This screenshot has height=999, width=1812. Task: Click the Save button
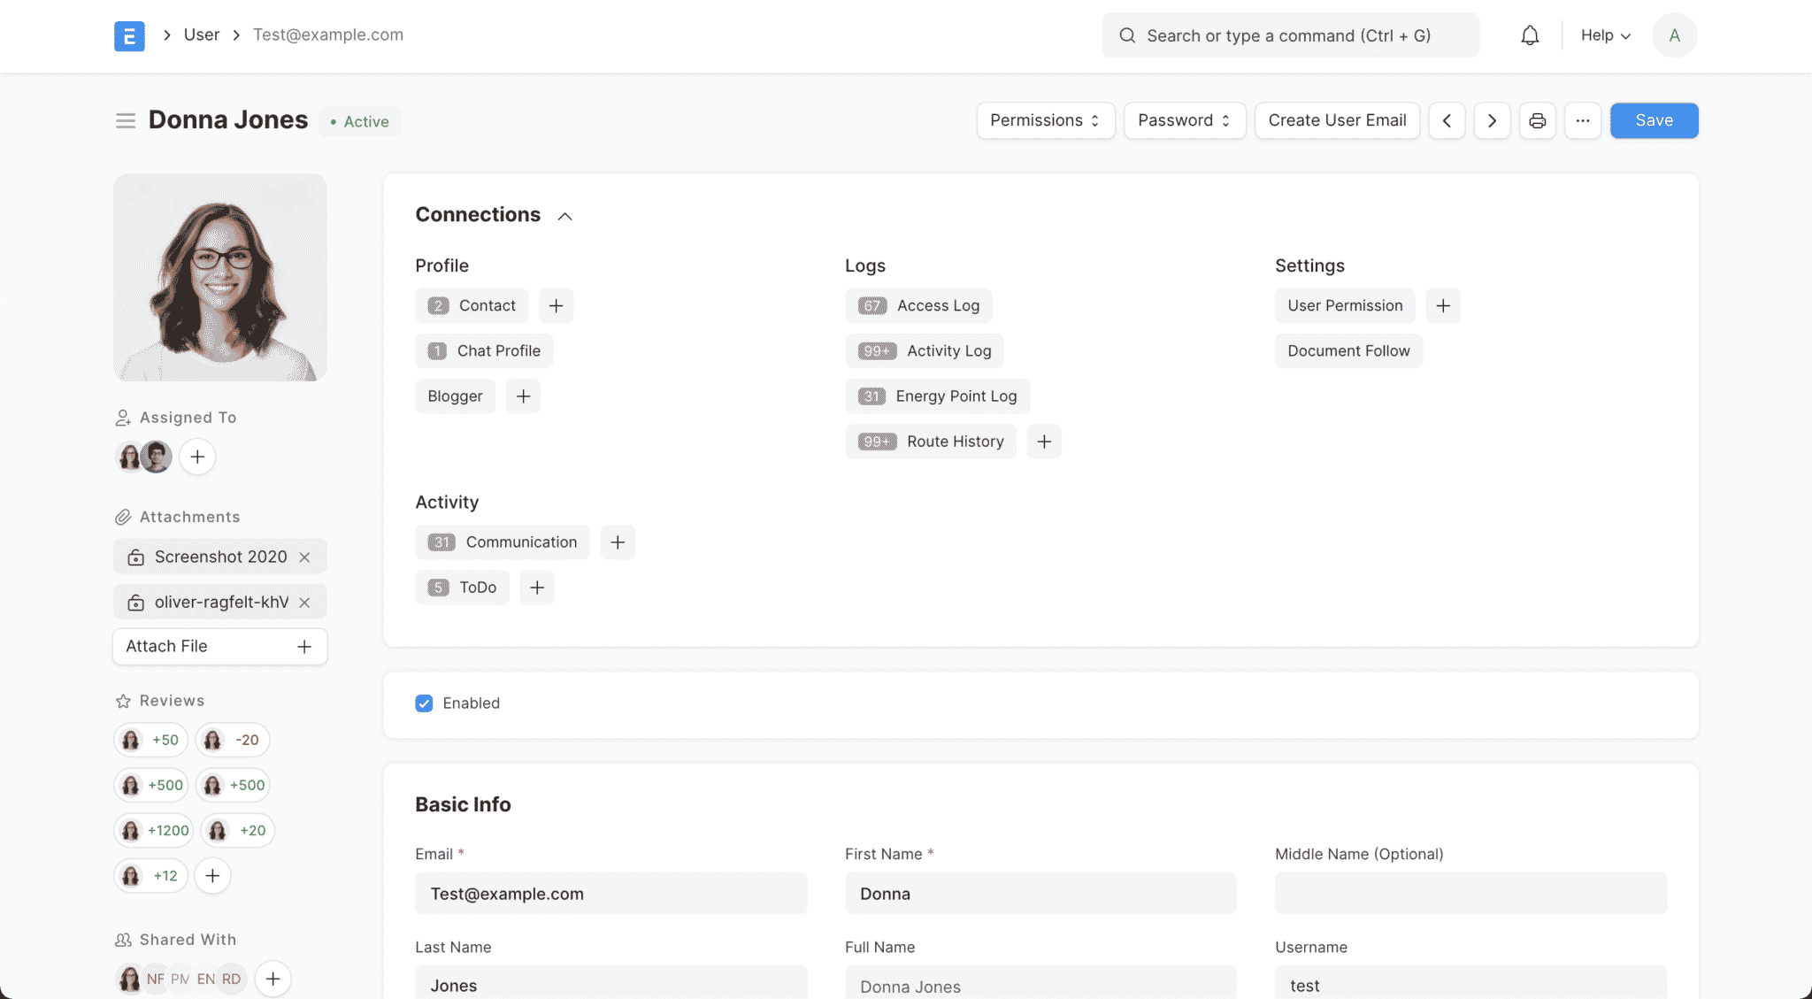tap(1653, 120)
